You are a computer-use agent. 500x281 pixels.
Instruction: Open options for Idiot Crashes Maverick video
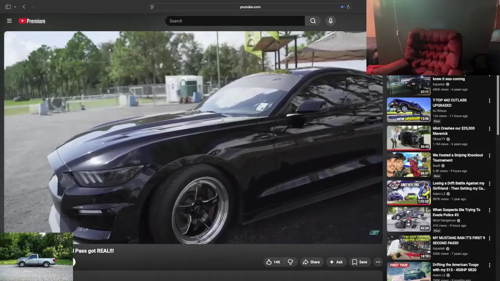(x=489, y=129)
